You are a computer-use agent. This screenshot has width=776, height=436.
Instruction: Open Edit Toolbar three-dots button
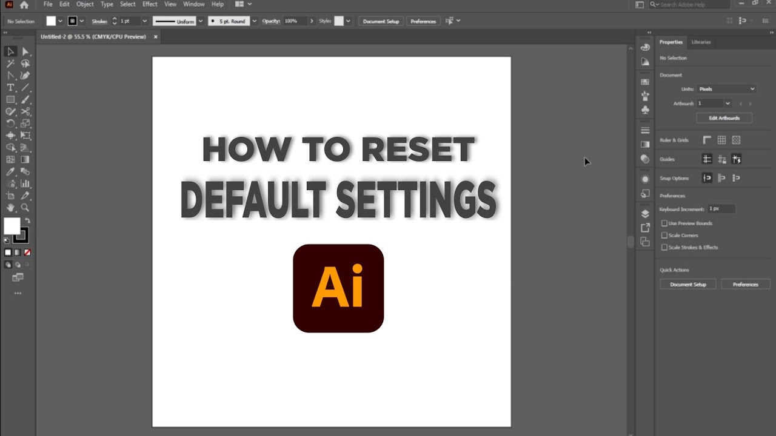(x=18, y=293)
